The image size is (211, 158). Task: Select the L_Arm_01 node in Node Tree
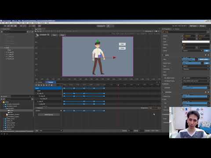pos(11,57)
